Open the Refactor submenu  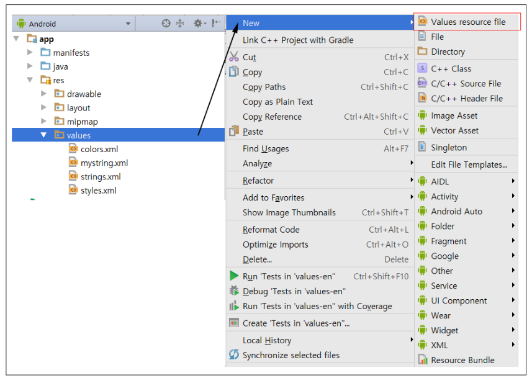click(320, 180)
